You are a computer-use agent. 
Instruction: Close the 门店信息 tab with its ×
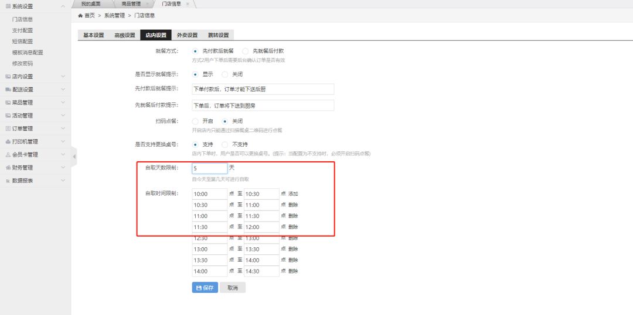188,4
